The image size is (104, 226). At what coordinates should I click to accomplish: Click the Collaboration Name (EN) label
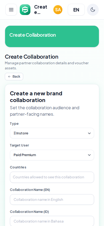[30, 190]
